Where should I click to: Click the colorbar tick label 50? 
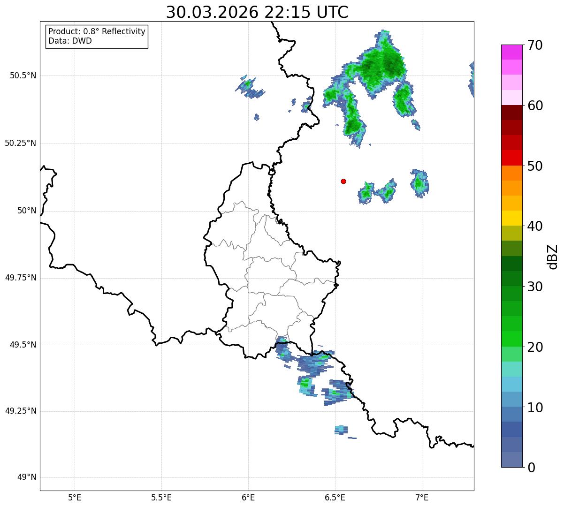click(x=535, y=166)
